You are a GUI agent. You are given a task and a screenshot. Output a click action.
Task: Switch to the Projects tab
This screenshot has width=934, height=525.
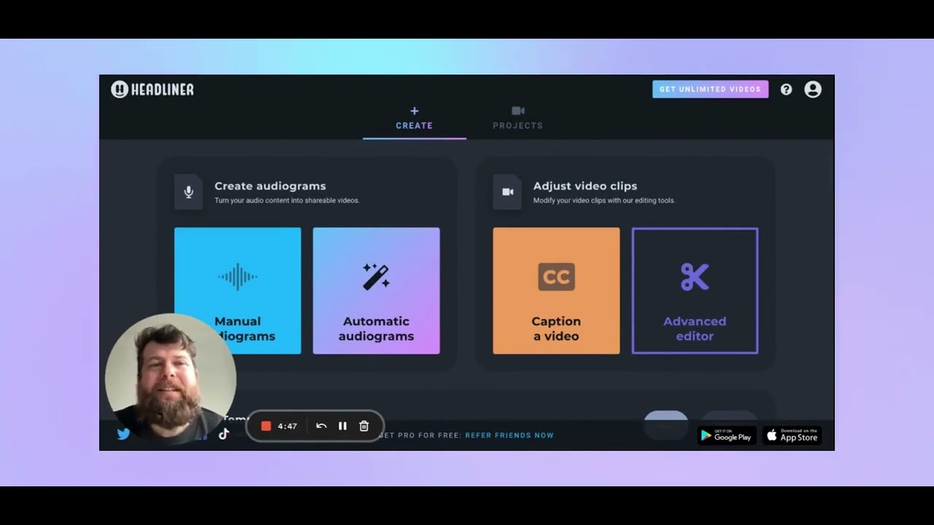pos(517,118)
